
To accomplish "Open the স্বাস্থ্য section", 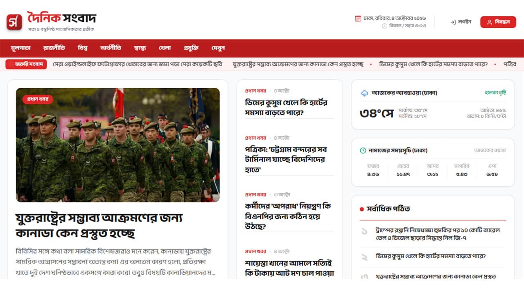I will (x=140, y=48).
